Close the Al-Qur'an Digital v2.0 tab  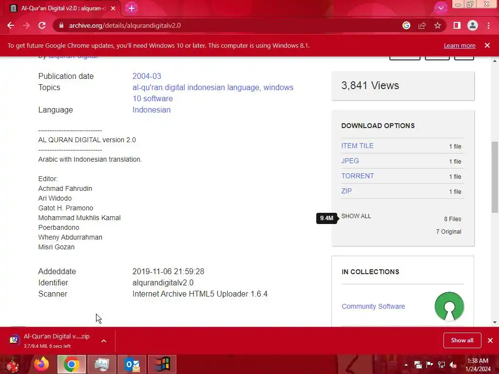tap(113, 8)
